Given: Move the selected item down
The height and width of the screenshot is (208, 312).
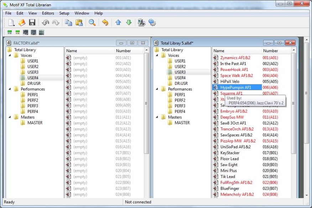Looking at the screenshot, I should pyautogui.click(x=129, y=22).
